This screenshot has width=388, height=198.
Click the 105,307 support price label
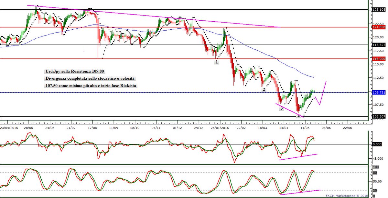379,116
